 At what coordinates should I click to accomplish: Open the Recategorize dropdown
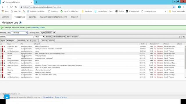pos(32,41)
